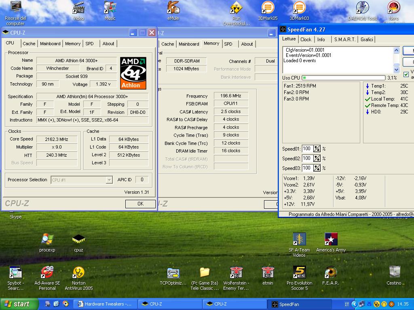The image size is (414, 310).
Task: Switch to S.M.A.R.T. tab in SpeedFan
Action: 344,39
